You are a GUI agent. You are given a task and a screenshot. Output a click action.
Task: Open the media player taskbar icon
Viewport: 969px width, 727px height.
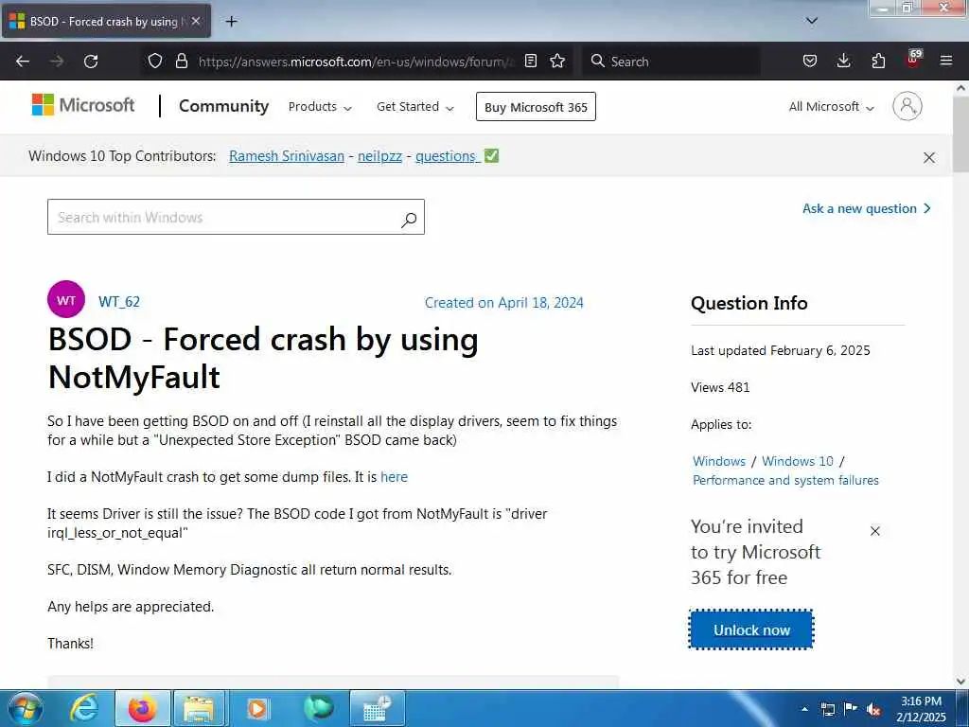point(257,708)
